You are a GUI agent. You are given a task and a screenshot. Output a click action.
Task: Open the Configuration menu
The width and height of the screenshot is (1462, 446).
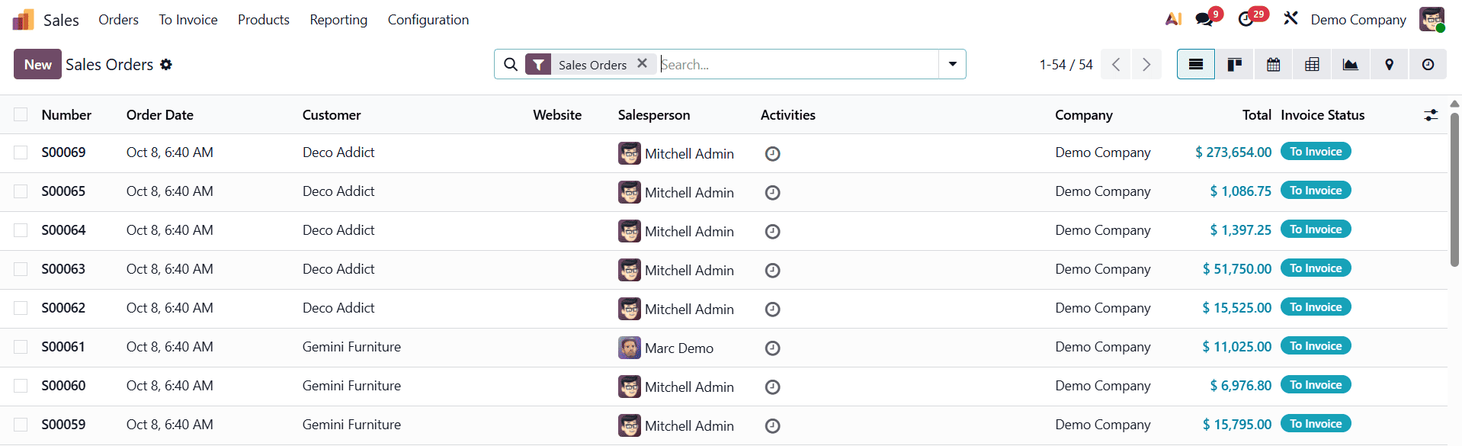[x=428, y=20]
